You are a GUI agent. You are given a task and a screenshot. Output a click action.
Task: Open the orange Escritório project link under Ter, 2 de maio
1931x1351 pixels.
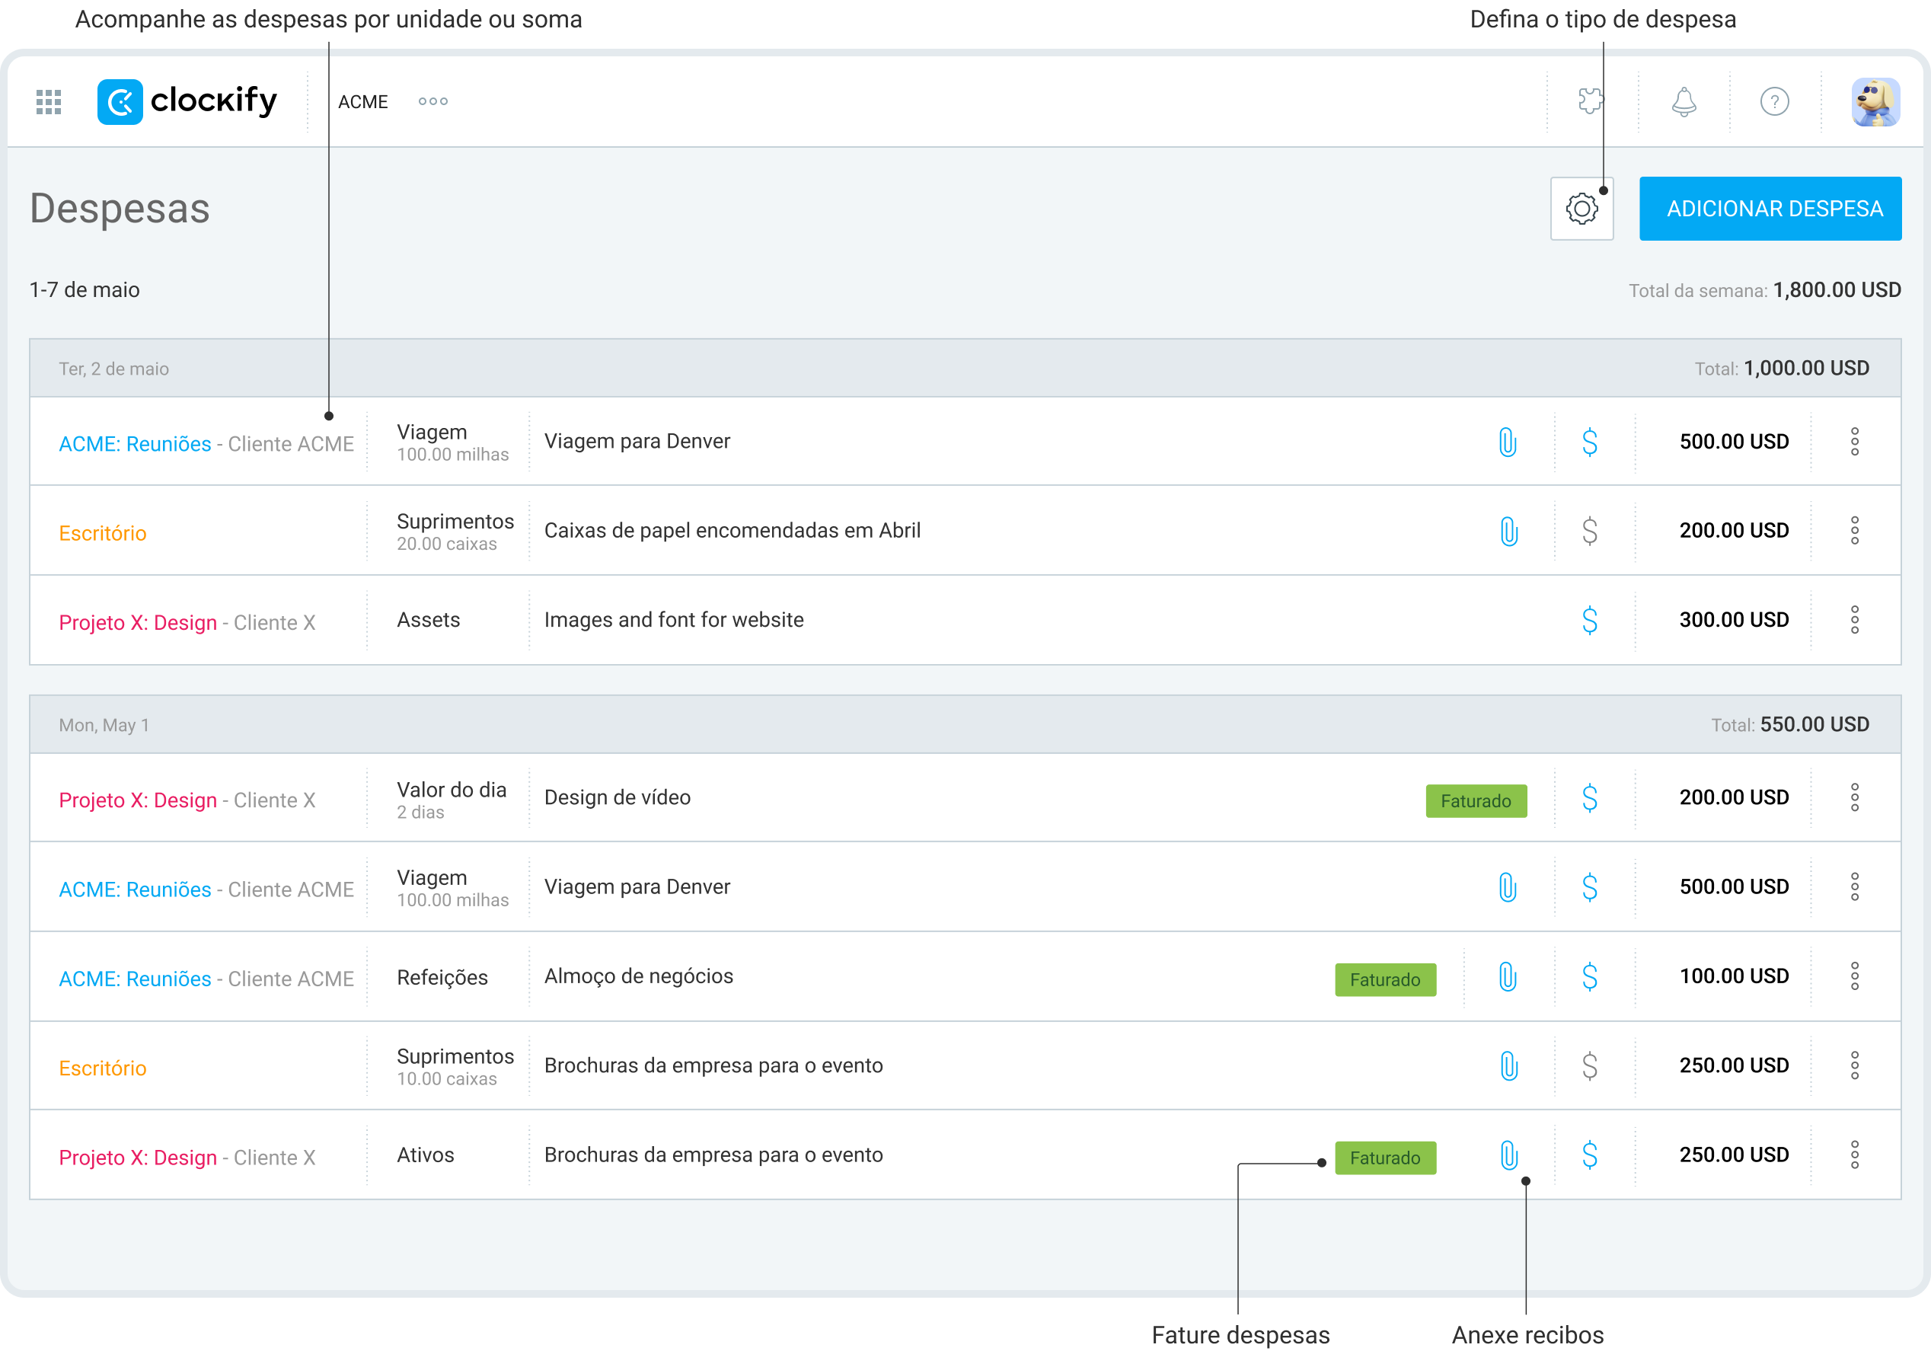pyautogui.click(x=103, y=533)
